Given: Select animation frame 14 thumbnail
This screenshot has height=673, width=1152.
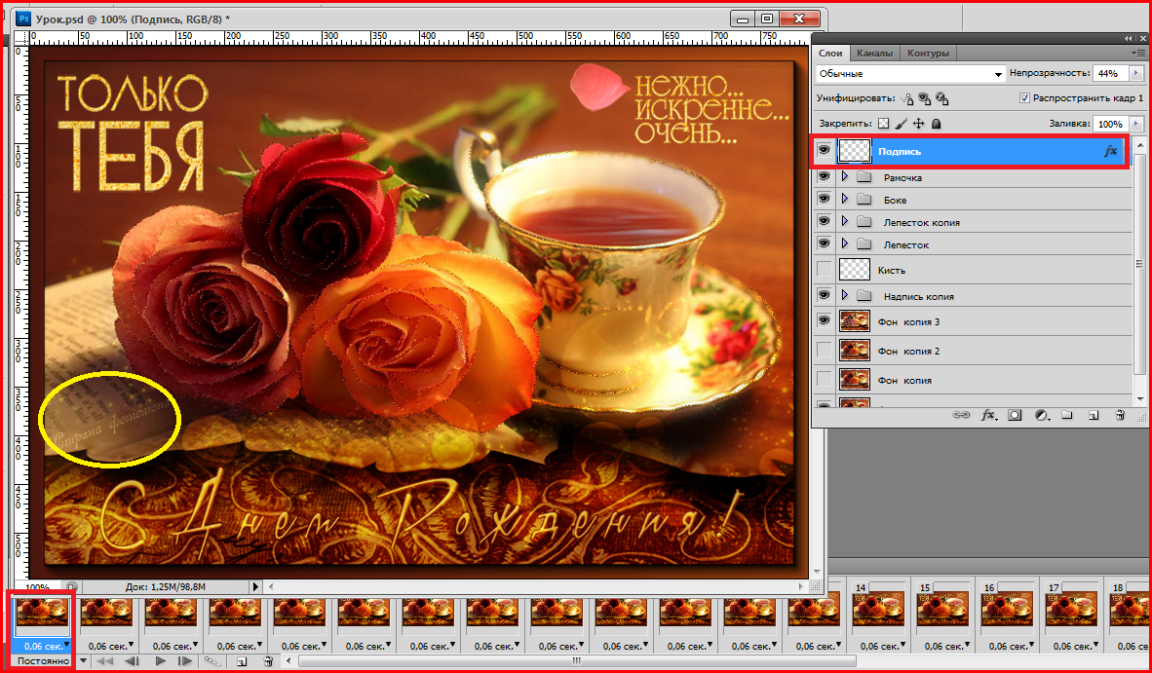Looking at the screenshot, I should point(879,609).
